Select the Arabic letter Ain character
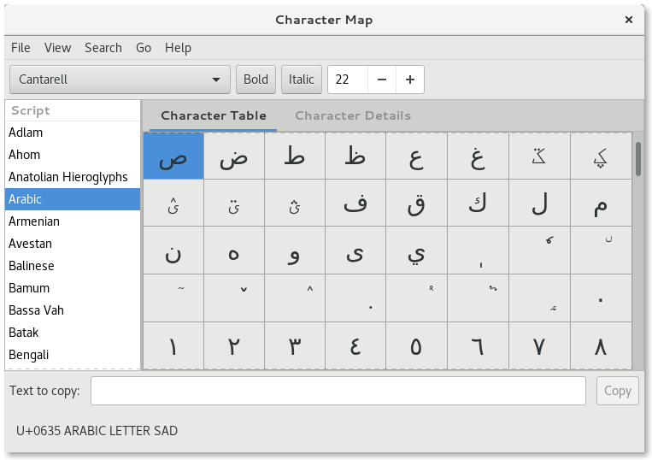The width and height of the screenshot is (652, 460). (x=416, y=156)
